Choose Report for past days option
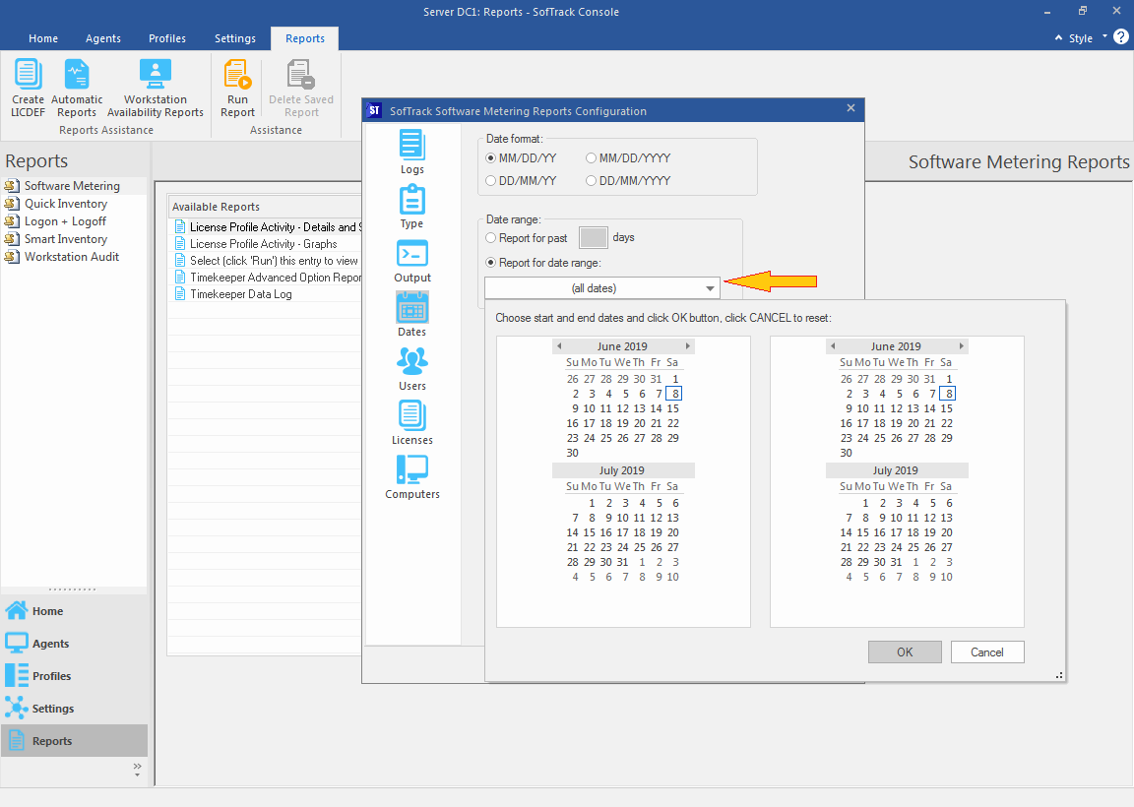The height and width of the screenshot is (807, 1134). coord(491,238)
